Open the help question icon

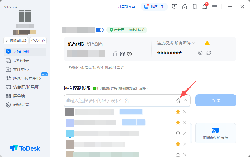[x=175, y=7]
